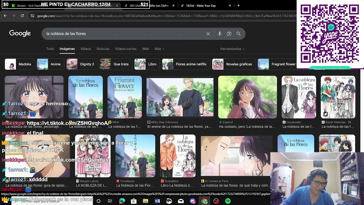Select the Fragrant flower filter chip

[x=277, y=64]
